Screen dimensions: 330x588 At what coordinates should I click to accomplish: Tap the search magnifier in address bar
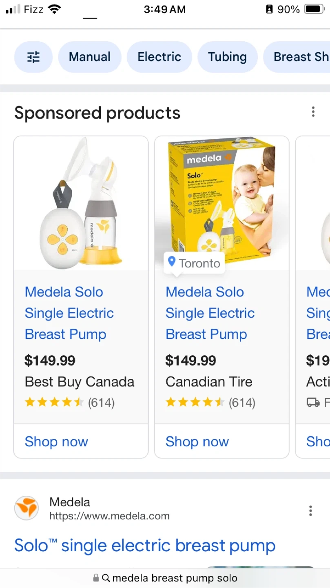(106, 578)
